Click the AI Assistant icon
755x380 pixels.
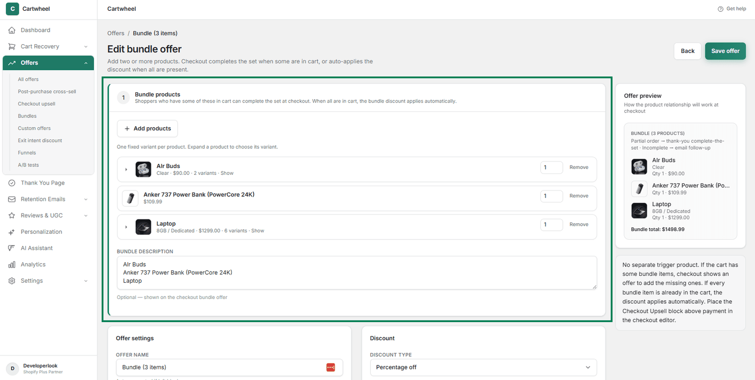coord(12,248)
